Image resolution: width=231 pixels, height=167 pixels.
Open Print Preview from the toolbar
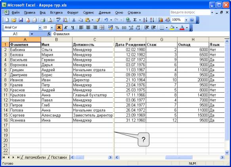click(50, 20)
